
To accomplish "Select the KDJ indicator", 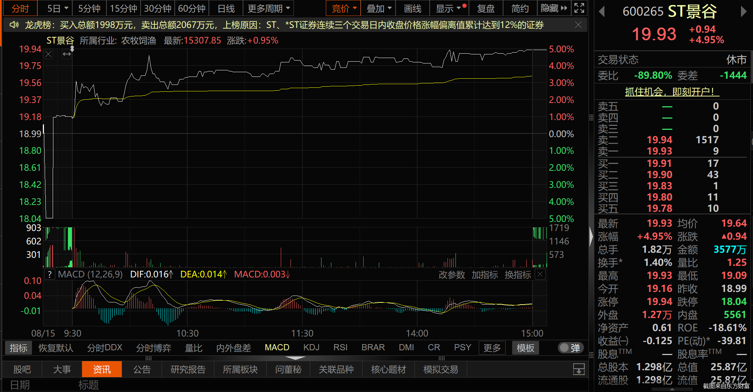I will pos(311,348).
